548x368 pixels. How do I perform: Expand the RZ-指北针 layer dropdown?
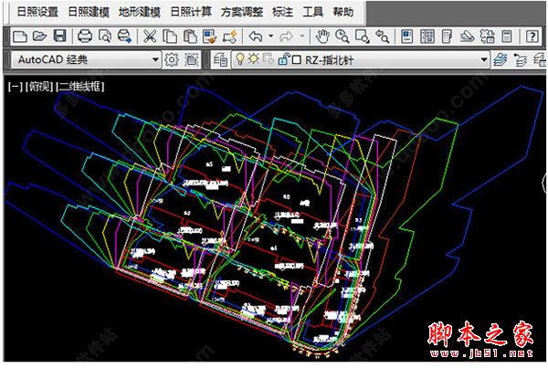coord(484,59)
